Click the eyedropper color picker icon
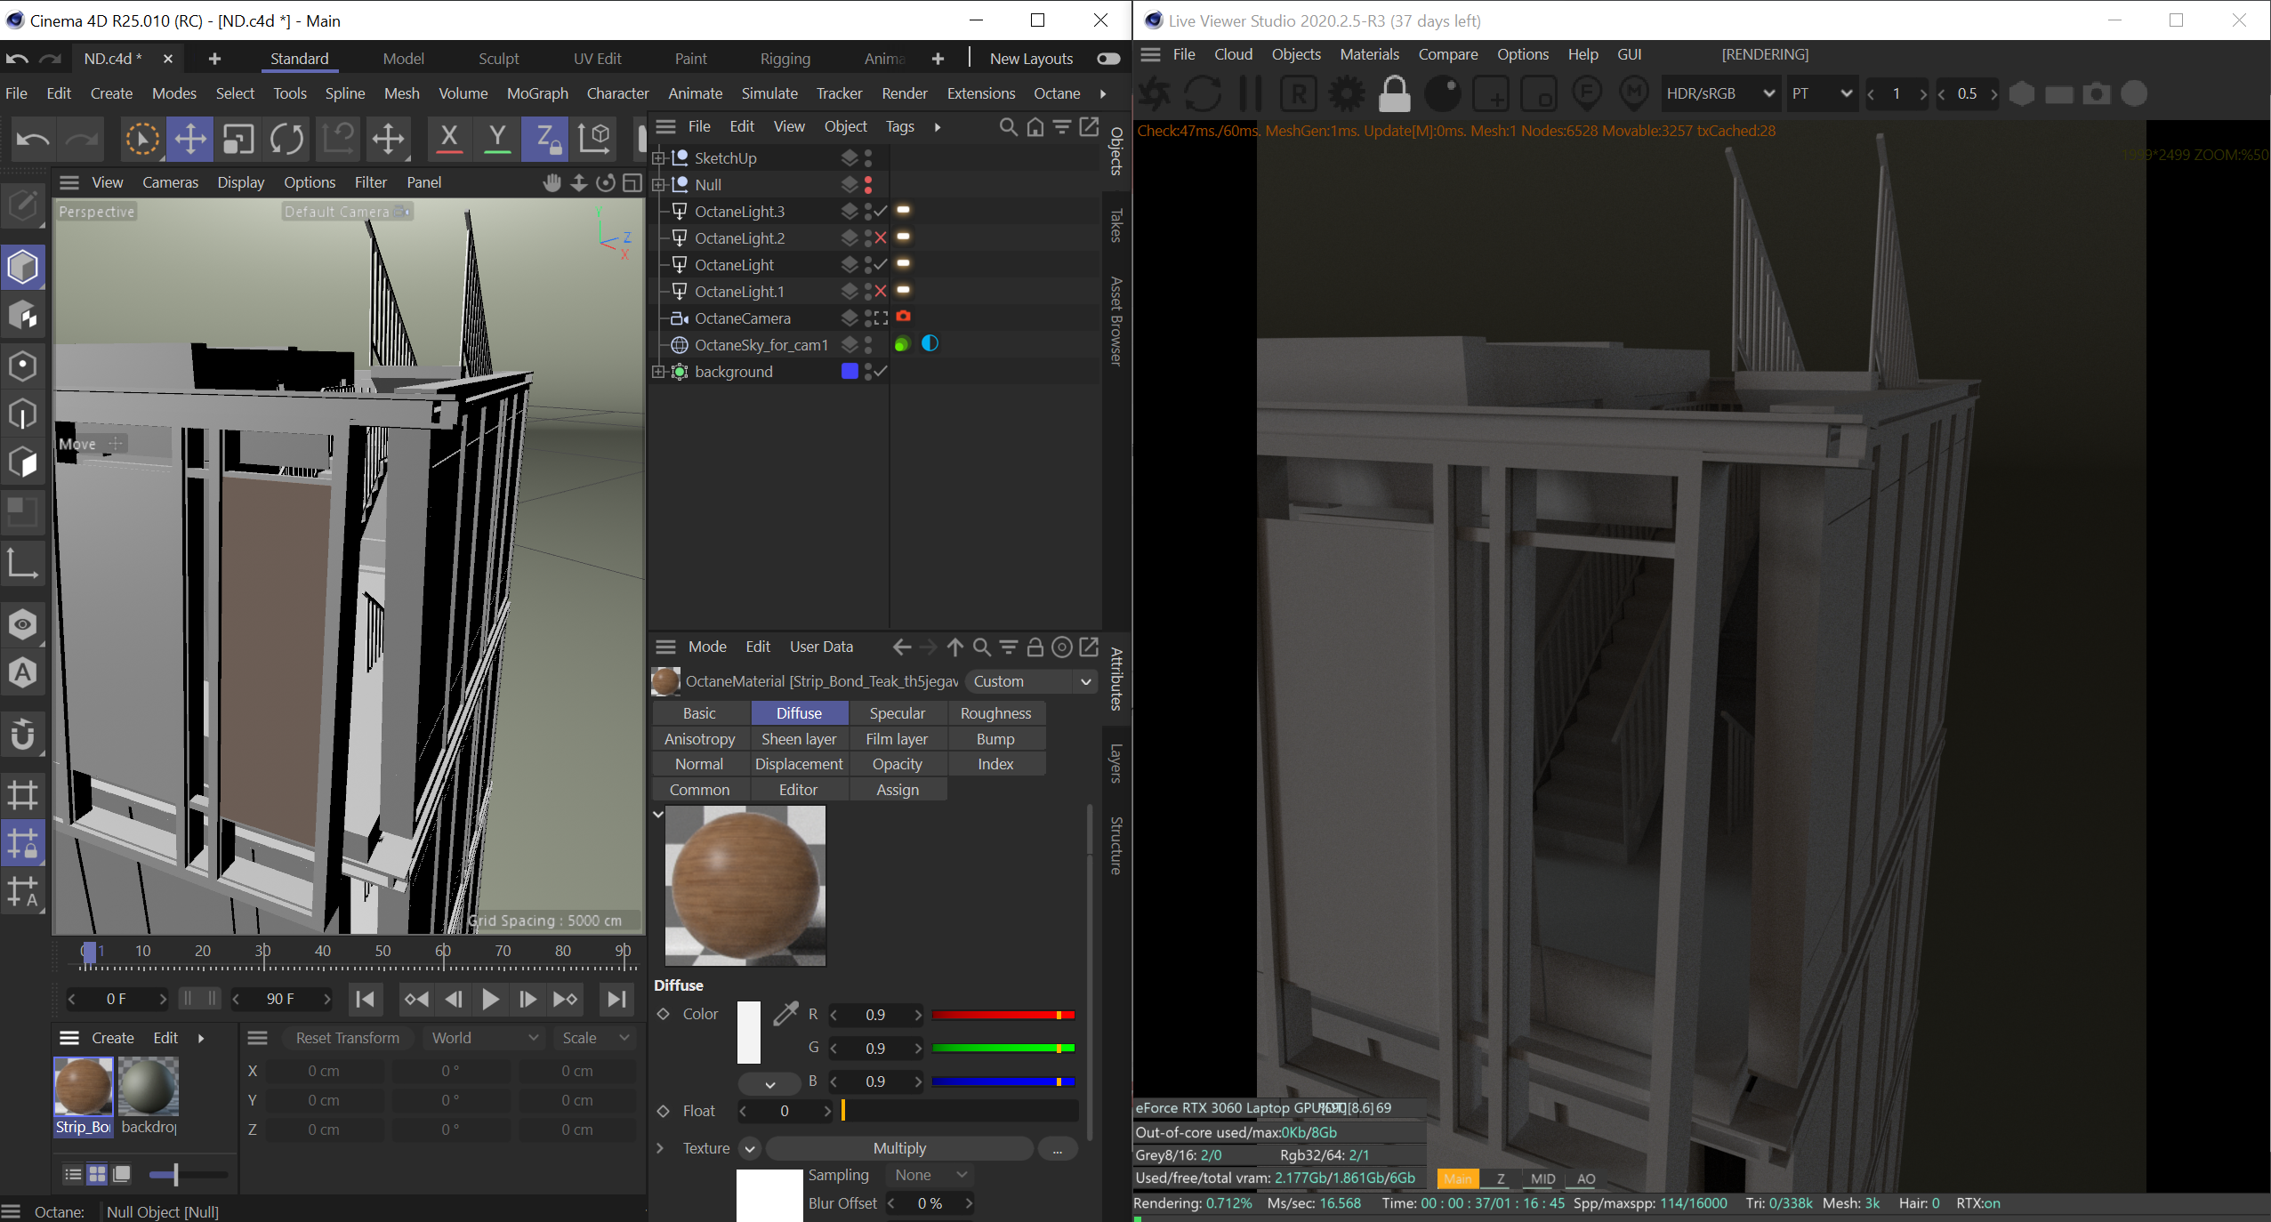2271x1222 pixels. (785, 1013)
